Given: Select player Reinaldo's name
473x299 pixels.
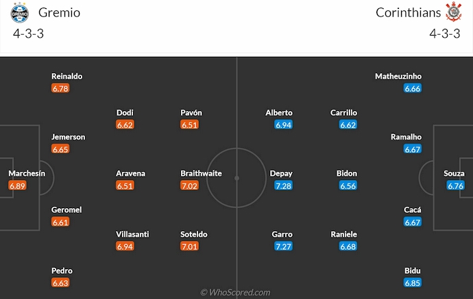Looking at the screenshot, I should point(66,76).
